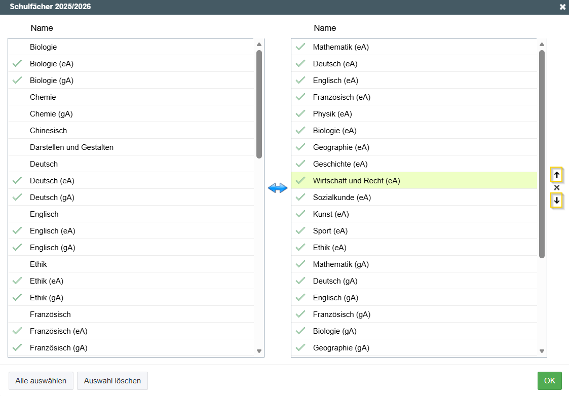This screenshot has height=396, width=569.
Task: Click the small x between the reorder arrows
Action: pyautogui.click(x=557, y=188)
